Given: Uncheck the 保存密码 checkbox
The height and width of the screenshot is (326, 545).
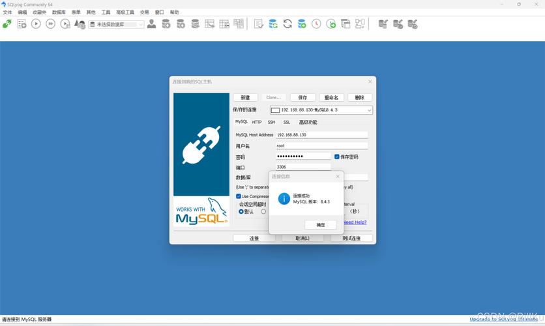Looking at the screenshot, I should (337, 156).
